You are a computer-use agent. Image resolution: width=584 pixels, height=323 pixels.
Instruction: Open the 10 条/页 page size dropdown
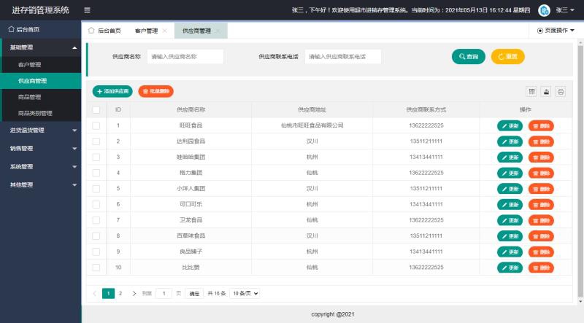(245, 293)
